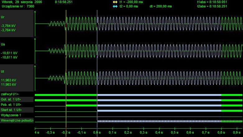
Task: Click the 't2abs = 8:18:58.251' value
Action: point(212,6)
